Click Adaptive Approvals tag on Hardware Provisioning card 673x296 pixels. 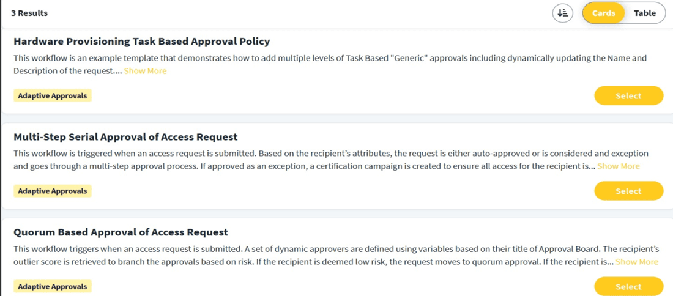53,95
